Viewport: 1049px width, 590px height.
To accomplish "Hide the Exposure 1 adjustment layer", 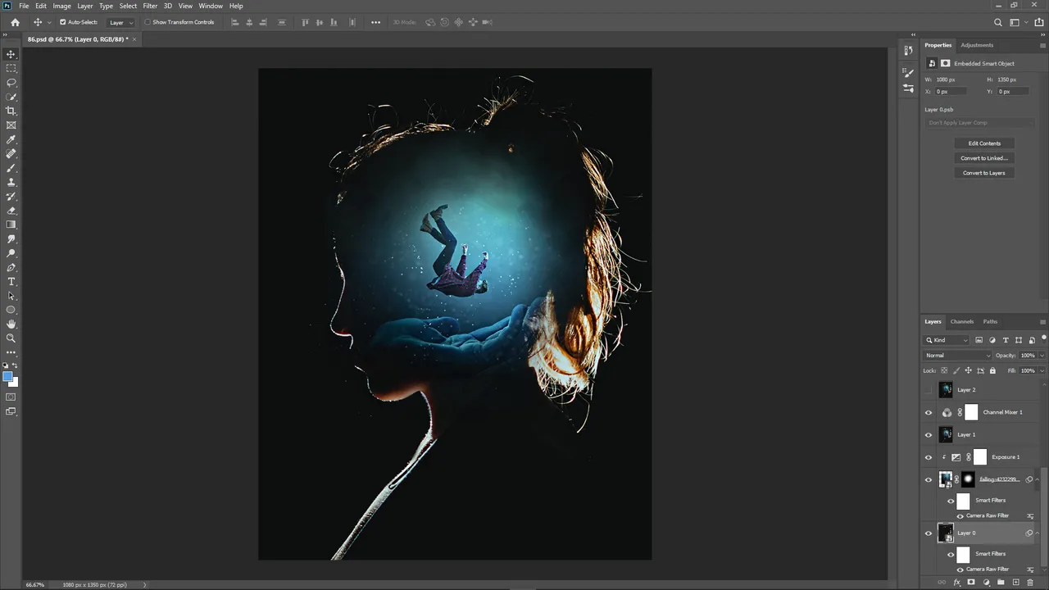I will 929,457.
